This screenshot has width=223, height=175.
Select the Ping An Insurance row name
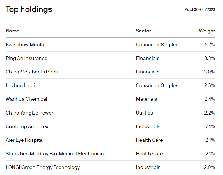pos(26,58)
